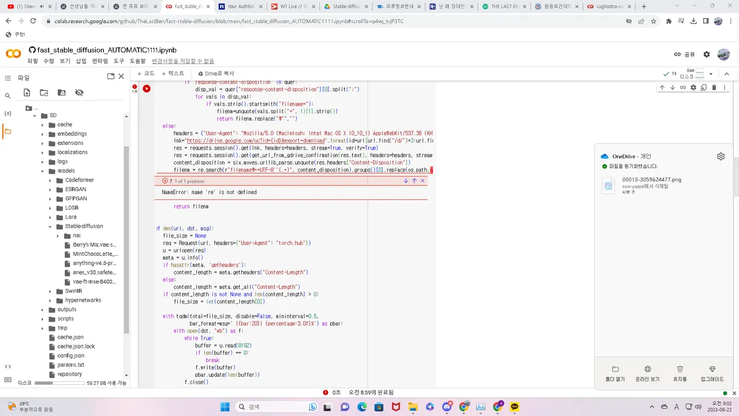Screen dimensions: 739x416
Task: Open the code snippets sidebar icon
Action: [x=8, y=366]
